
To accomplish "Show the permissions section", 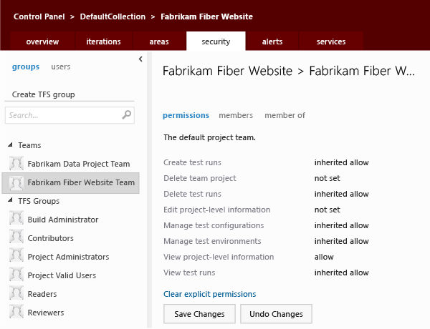I will 186,115.
